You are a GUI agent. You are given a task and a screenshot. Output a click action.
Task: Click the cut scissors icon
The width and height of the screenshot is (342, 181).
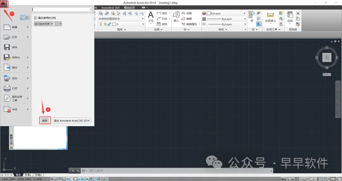(x=298, y=13)
